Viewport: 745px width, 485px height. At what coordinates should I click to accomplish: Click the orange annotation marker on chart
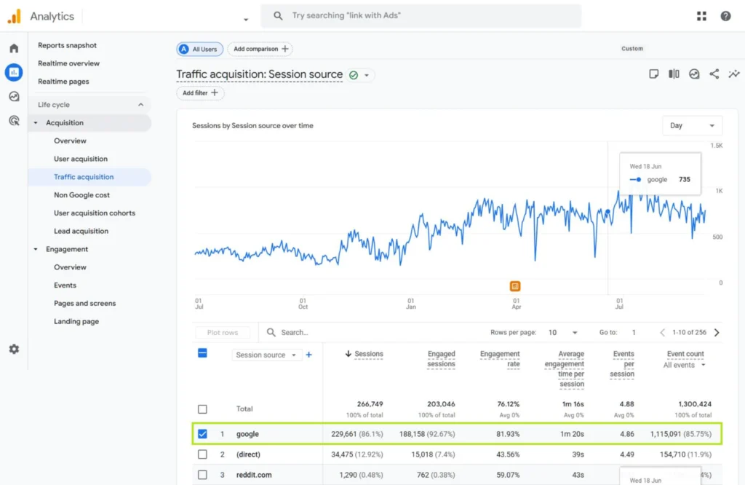pos(515,286)
